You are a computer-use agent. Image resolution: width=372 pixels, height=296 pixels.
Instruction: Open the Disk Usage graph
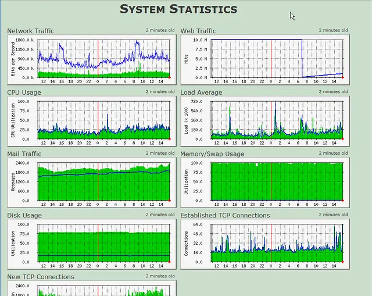click(92, 244)
